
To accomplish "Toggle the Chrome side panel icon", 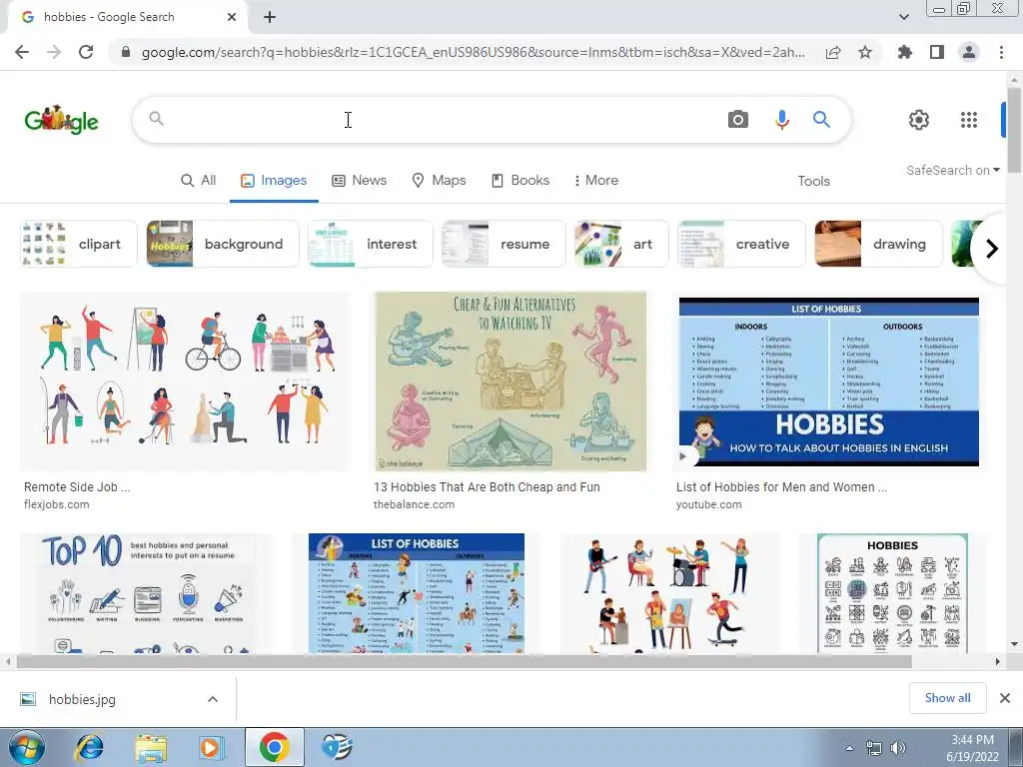I will pyautogui.click(x=937, y=52).
